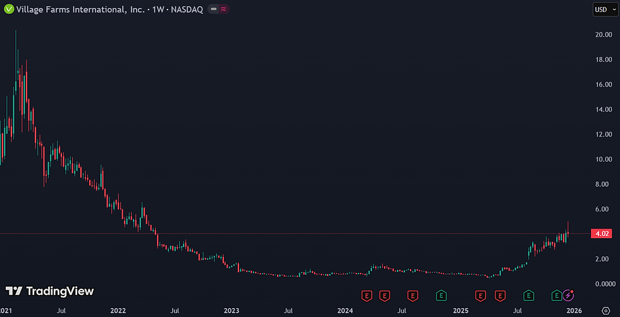The image size is (620, 317).
Task: Open green earnings marker touching the lightning icon
Action: tap(557, 295)
